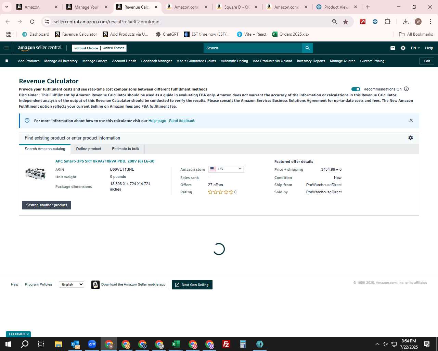The width and height of the screenshot is (438, 351).
Task: Switch to Estimate in bulk tab
Action: tap(126, 149)
